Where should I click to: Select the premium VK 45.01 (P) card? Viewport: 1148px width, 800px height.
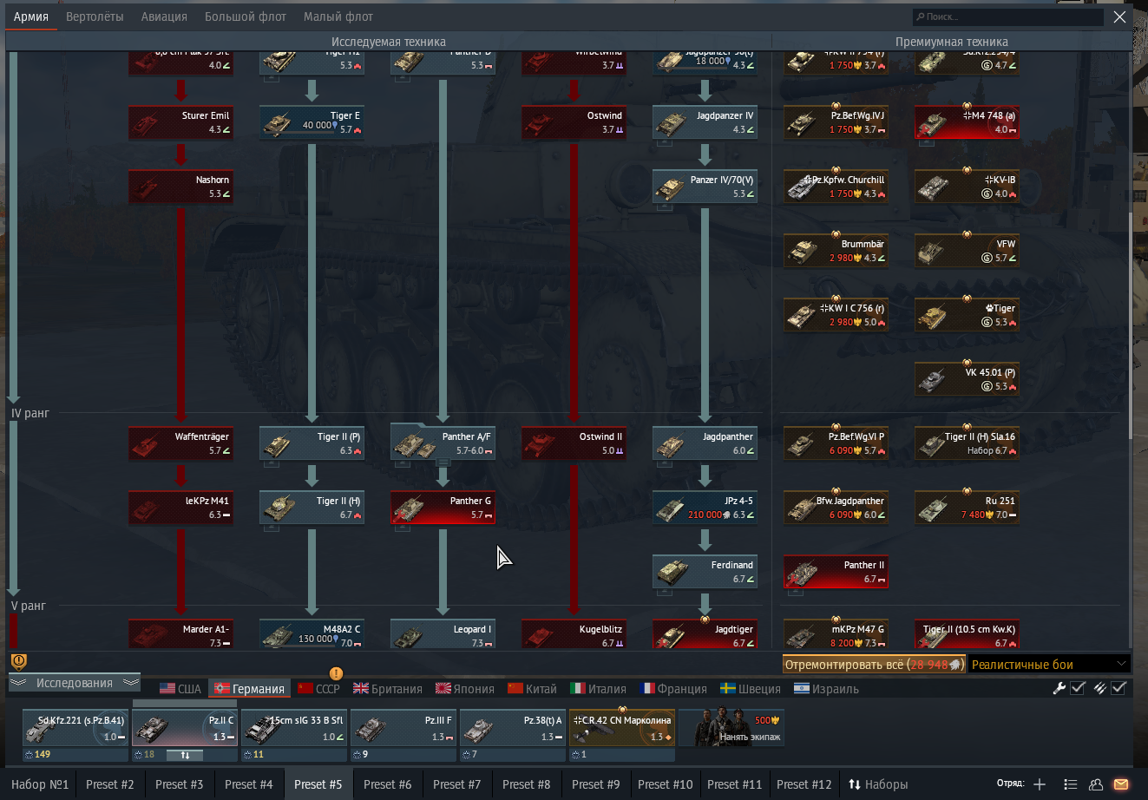pos(967,379)
